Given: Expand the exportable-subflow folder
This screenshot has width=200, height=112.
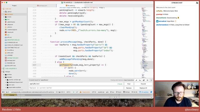Looking at the screenshot, I should click(6, 87).
